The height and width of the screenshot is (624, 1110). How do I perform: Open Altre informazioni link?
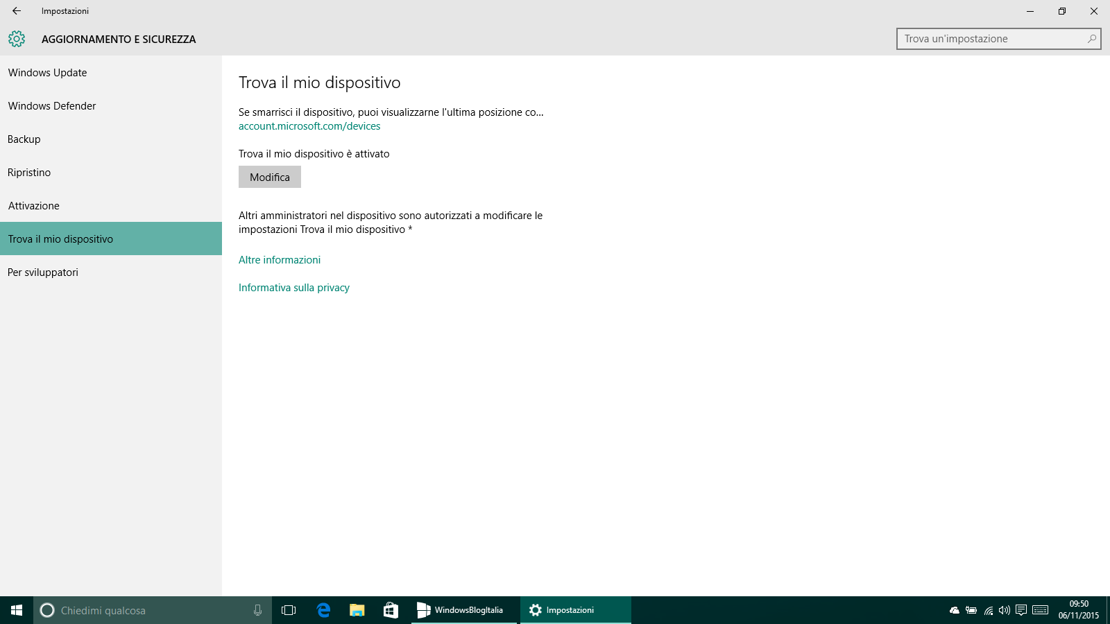[280, 260]
